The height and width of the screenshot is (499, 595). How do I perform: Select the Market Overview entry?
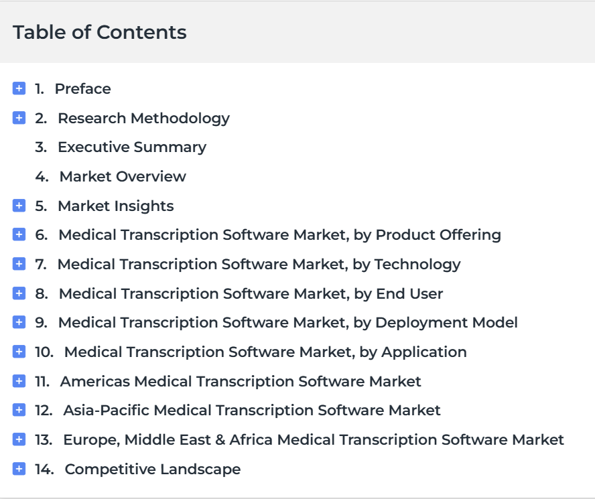tap(123, 176)
